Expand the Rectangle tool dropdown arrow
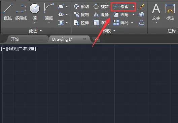Screen dimensions: 178x123 [67, 6]
